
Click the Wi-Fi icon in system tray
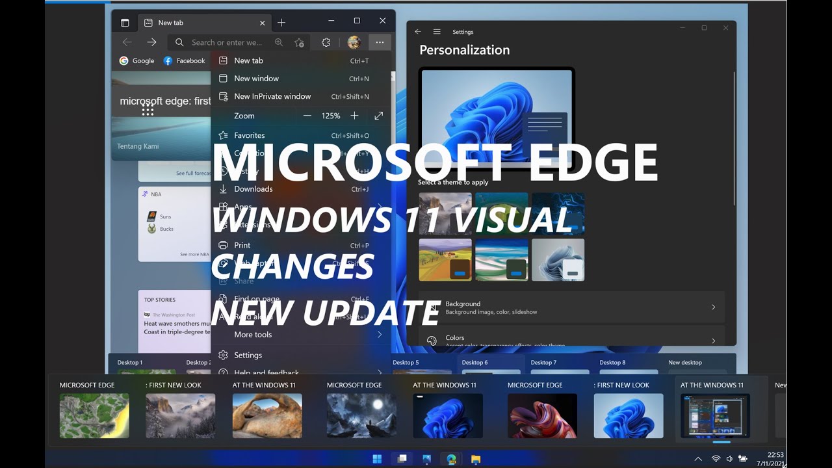716,459
